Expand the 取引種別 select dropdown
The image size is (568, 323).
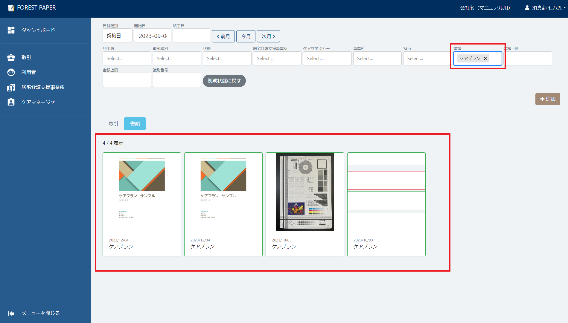click(177, 59)
